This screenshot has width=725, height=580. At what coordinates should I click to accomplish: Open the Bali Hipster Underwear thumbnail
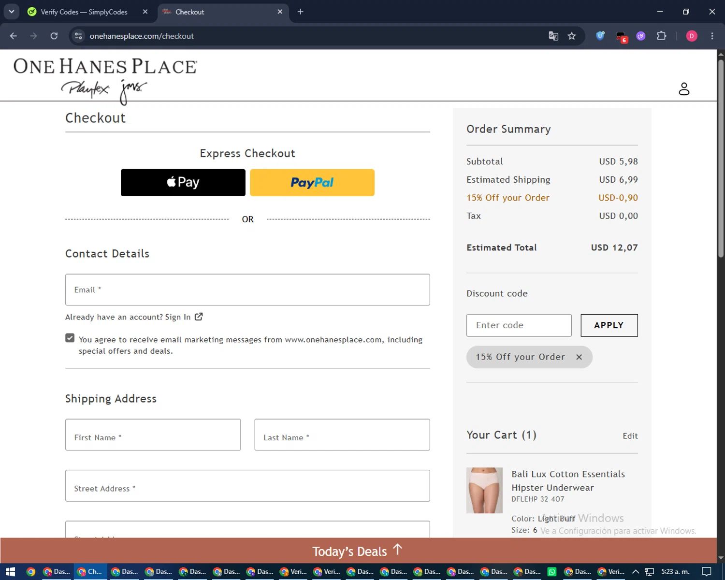[x=484, y=490]
